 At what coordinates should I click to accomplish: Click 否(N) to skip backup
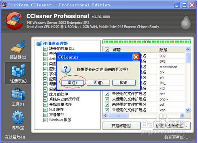coord(98,83)
